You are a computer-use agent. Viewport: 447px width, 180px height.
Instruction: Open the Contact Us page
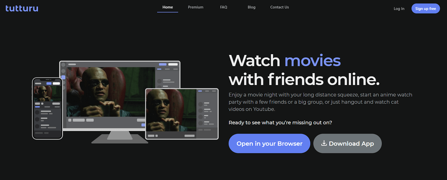(279, 7)
